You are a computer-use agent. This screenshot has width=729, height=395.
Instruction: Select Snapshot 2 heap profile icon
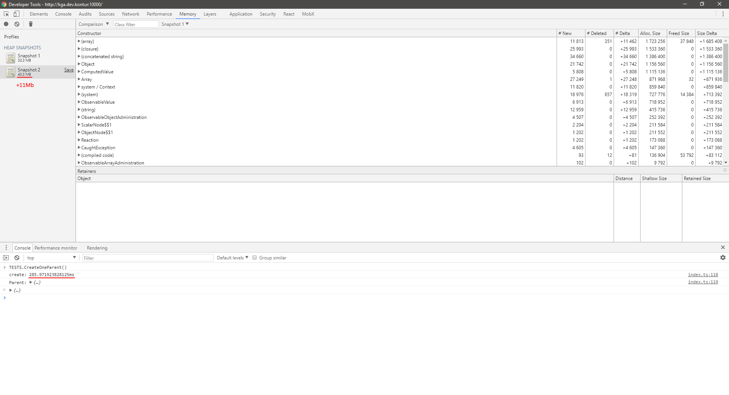tap(11, 72)
